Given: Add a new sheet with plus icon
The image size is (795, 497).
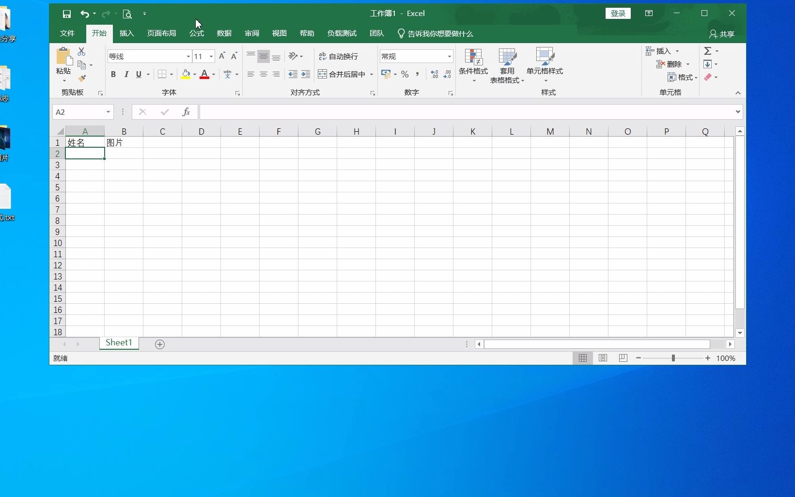Looking at the screenshot, I should 160,344.
